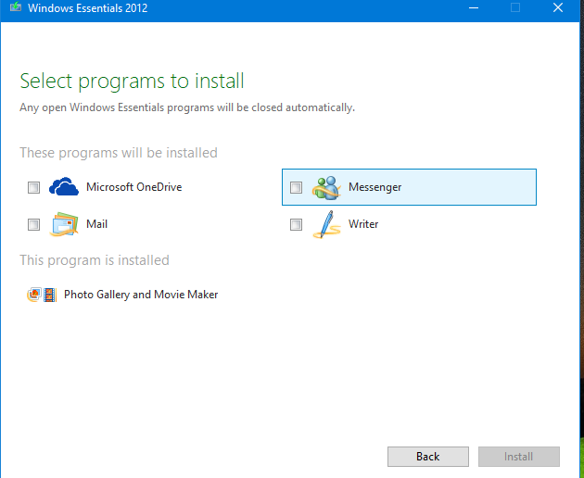Select the Mail label text
Viewport: 584px width, 478px height.
point(96,224)
